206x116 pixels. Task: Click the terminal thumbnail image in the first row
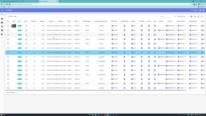pyautogui.click(x=14, y=26)
